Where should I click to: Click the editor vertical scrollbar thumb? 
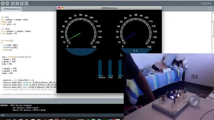click(213, 29)
